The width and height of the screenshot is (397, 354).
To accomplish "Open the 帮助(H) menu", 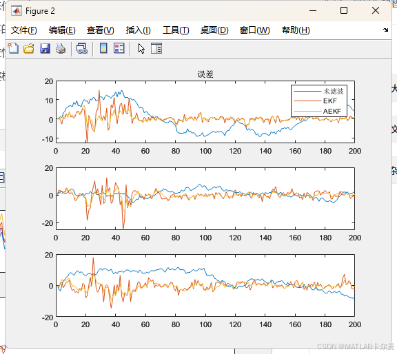I will 296,30.
